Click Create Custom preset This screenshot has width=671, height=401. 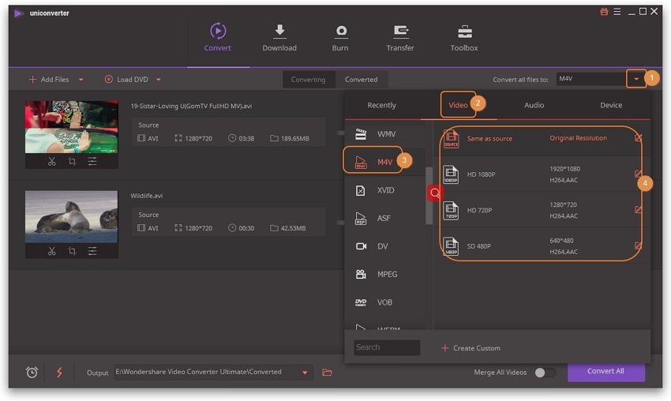pos(470,348)
